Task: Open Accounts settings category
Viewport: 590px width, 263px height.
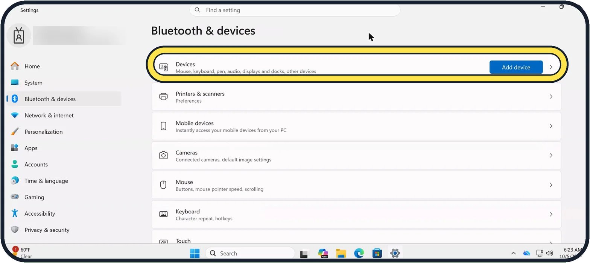Action: (64, 164)
